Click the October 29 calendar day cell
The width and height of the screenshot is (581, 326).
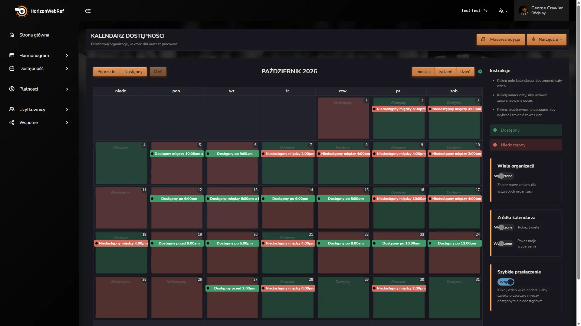tap(343, 298)
